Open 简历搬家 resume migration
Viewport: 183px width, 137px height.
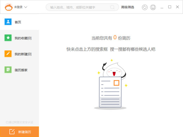pos(21,70)
